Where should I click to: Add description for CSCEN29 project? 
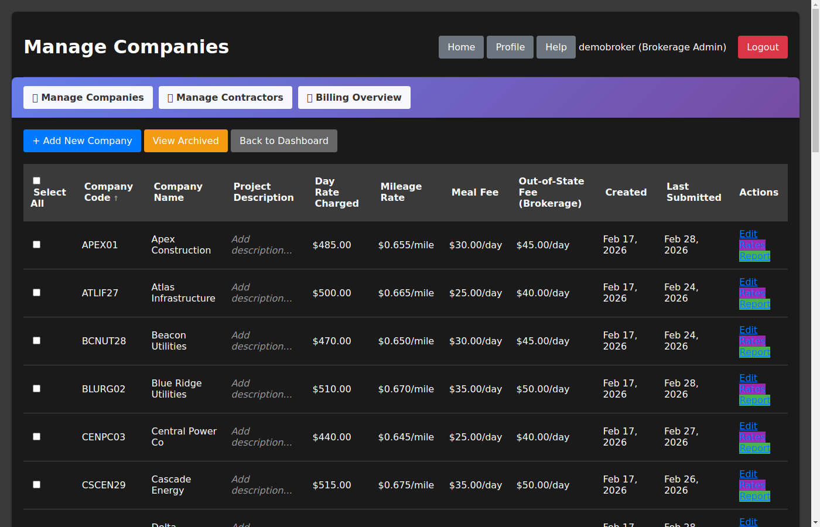tap(262, 485)
